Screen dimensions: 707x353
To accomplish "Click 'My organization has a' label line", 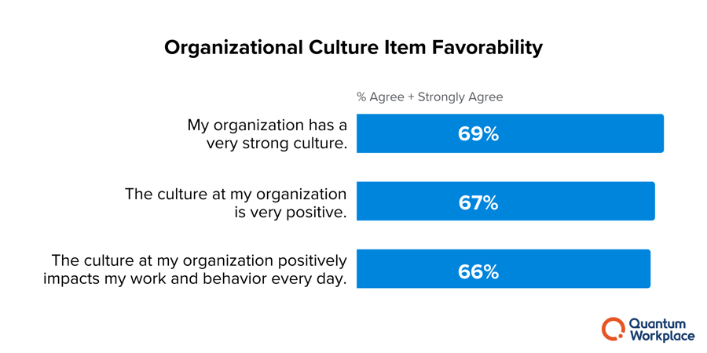I will 267,126.
